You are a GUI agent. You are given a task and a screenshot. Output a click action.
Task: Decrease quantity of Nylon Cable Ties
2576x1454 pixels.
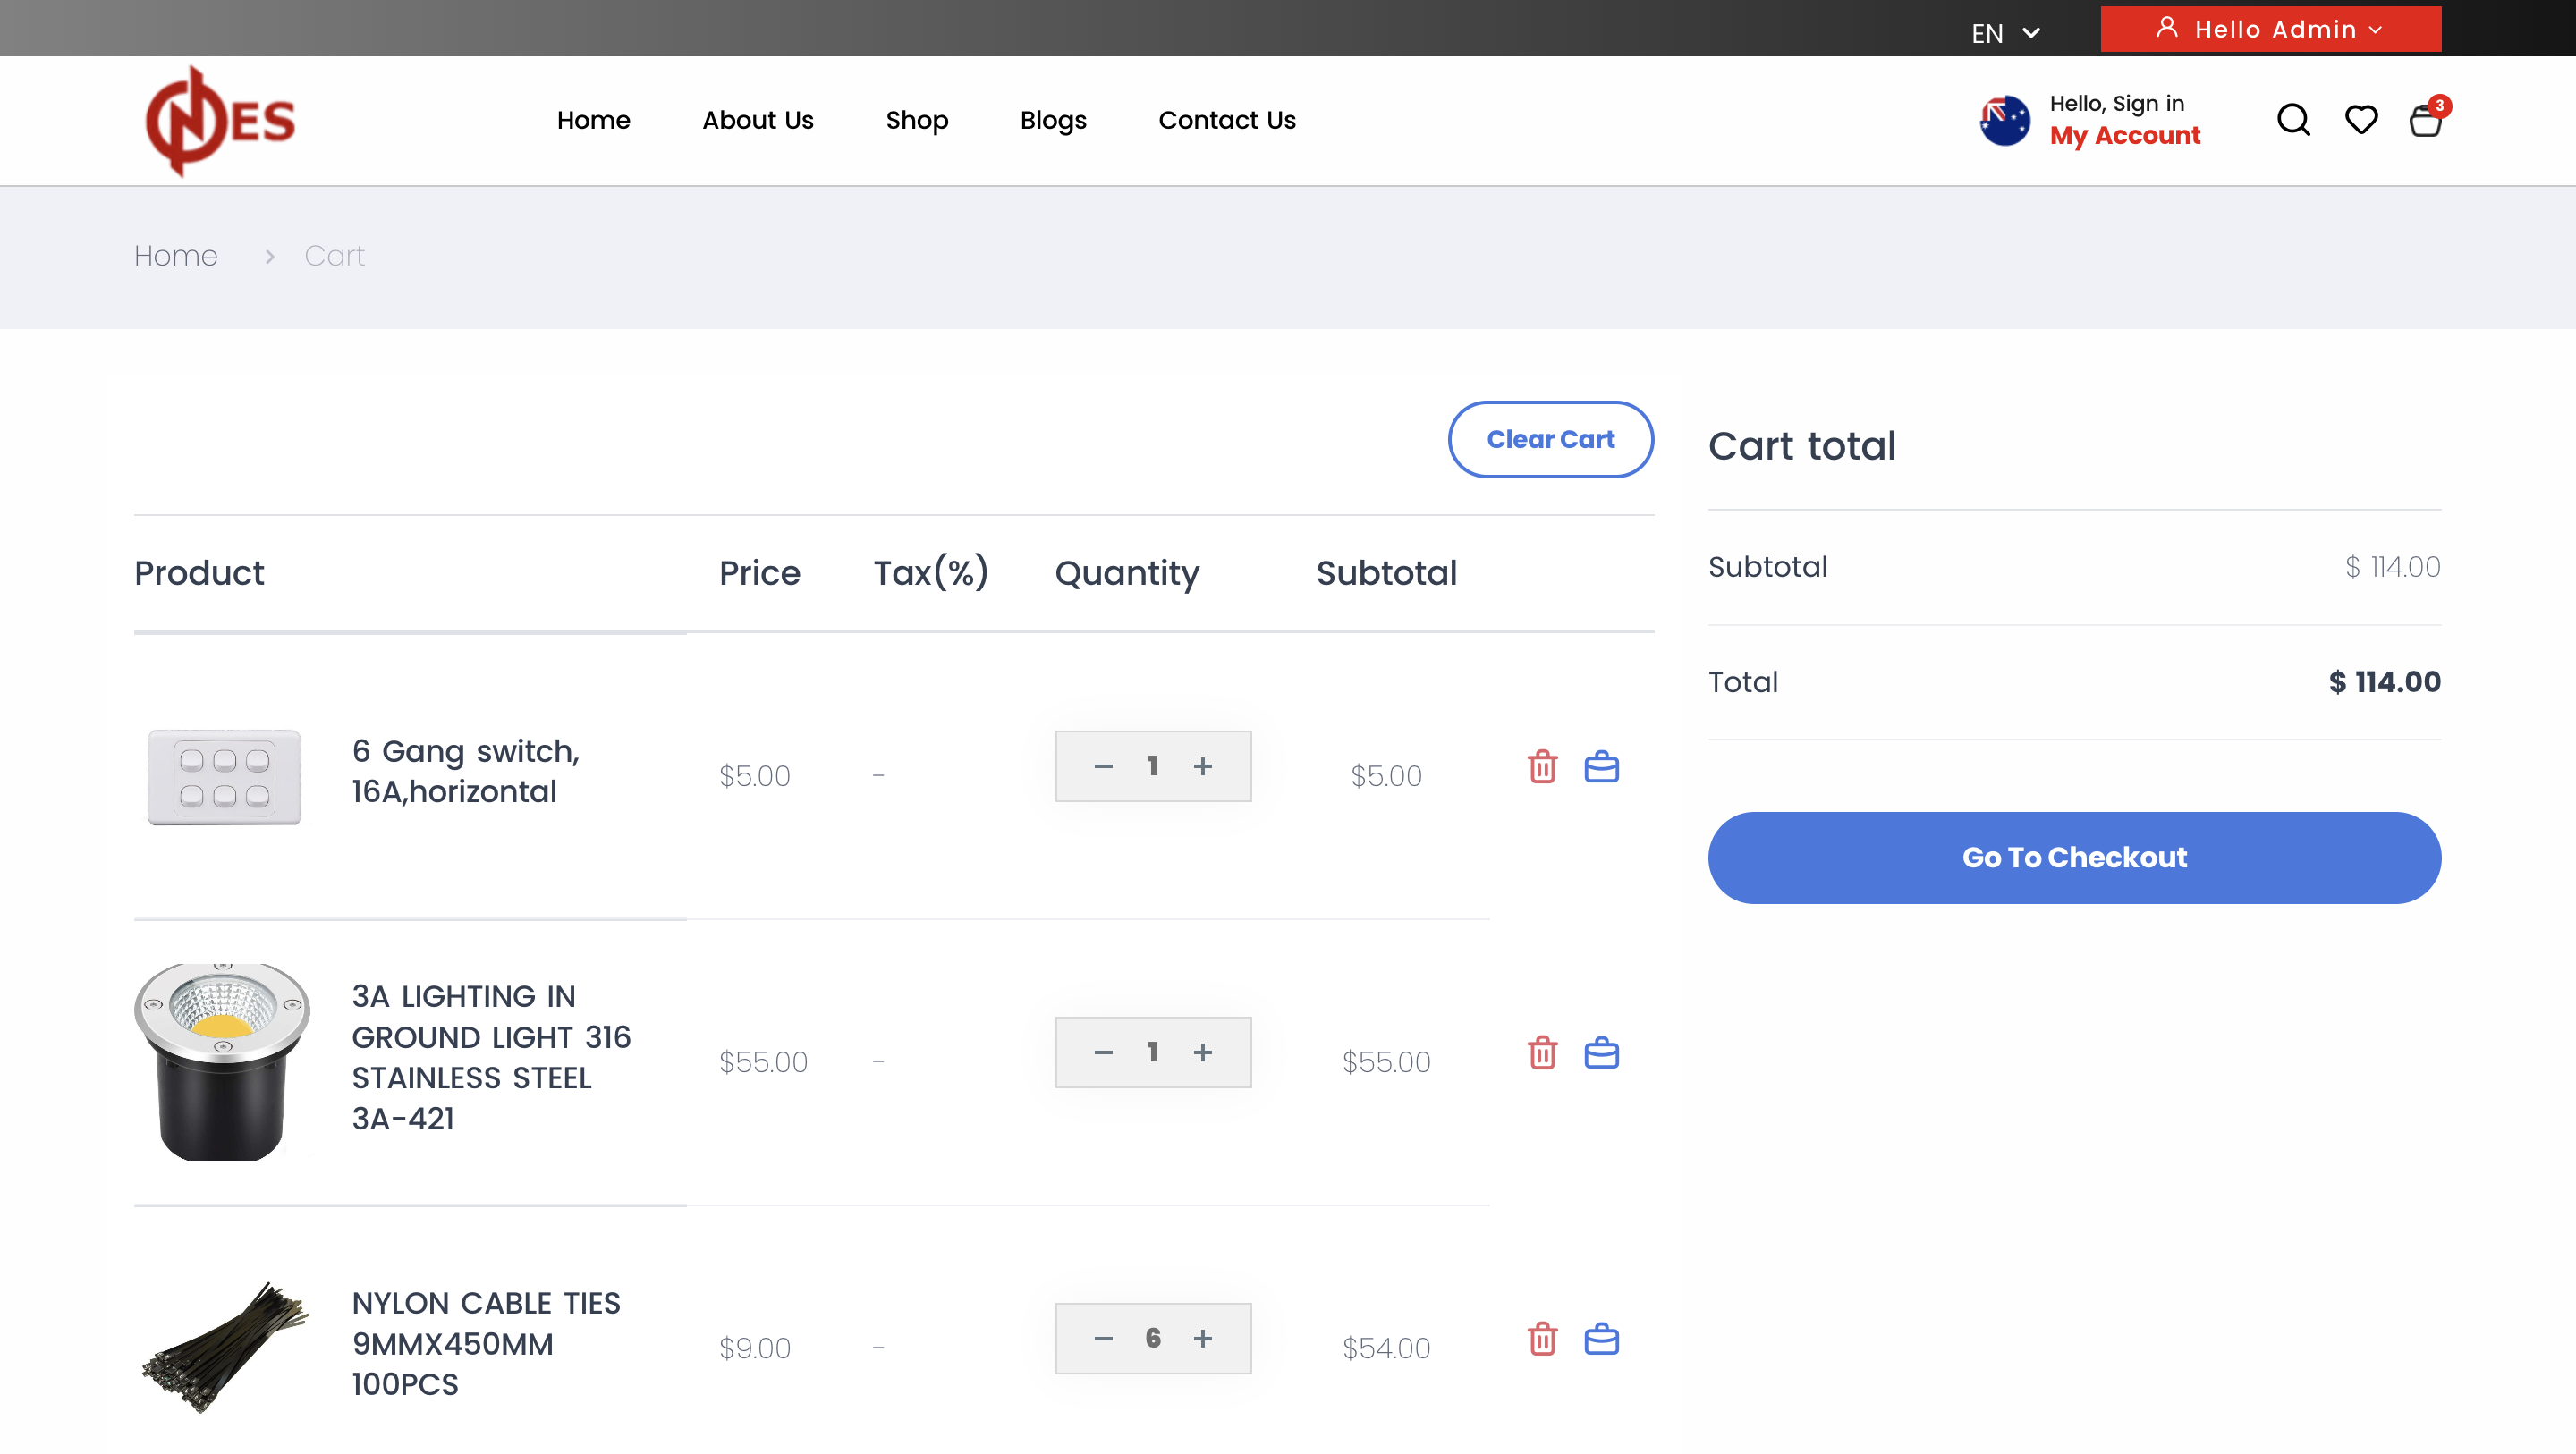(x=1103, y=1339)
